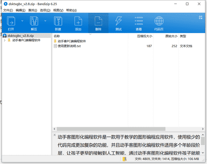Sort by the 名称 column header
Viewport: 207px width, 164px height.
[56, 36]
